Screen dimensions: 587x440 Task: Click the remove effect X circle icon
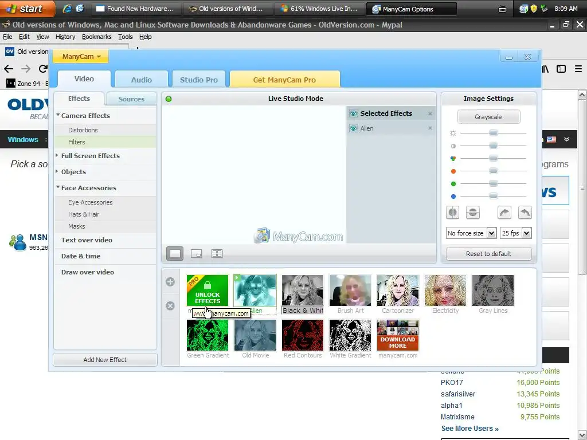tap(170, 306)
